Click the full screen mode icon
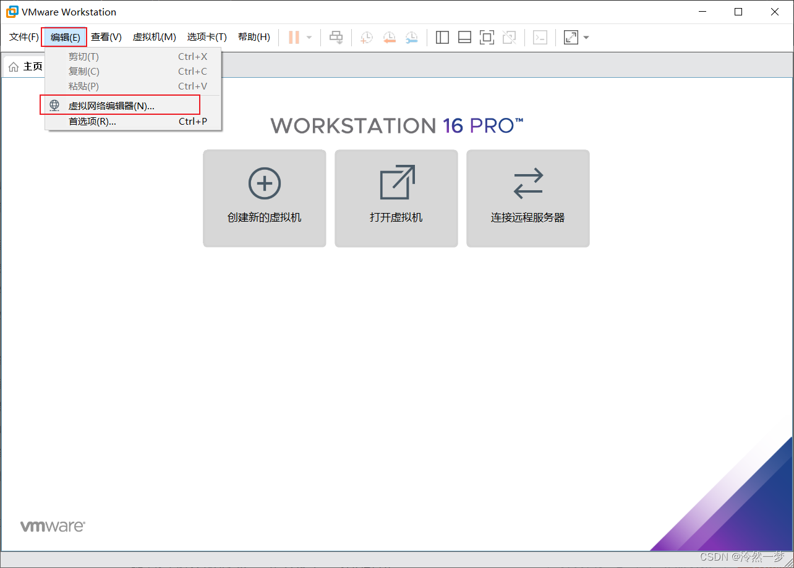This screenshot has height=568, width=794. [x=487, y=37]
